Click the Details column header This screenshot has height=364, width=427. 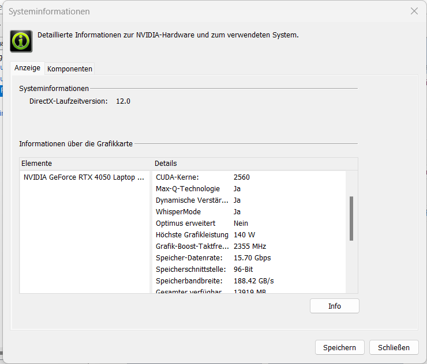pyautogui.click(x=254, y=164)
